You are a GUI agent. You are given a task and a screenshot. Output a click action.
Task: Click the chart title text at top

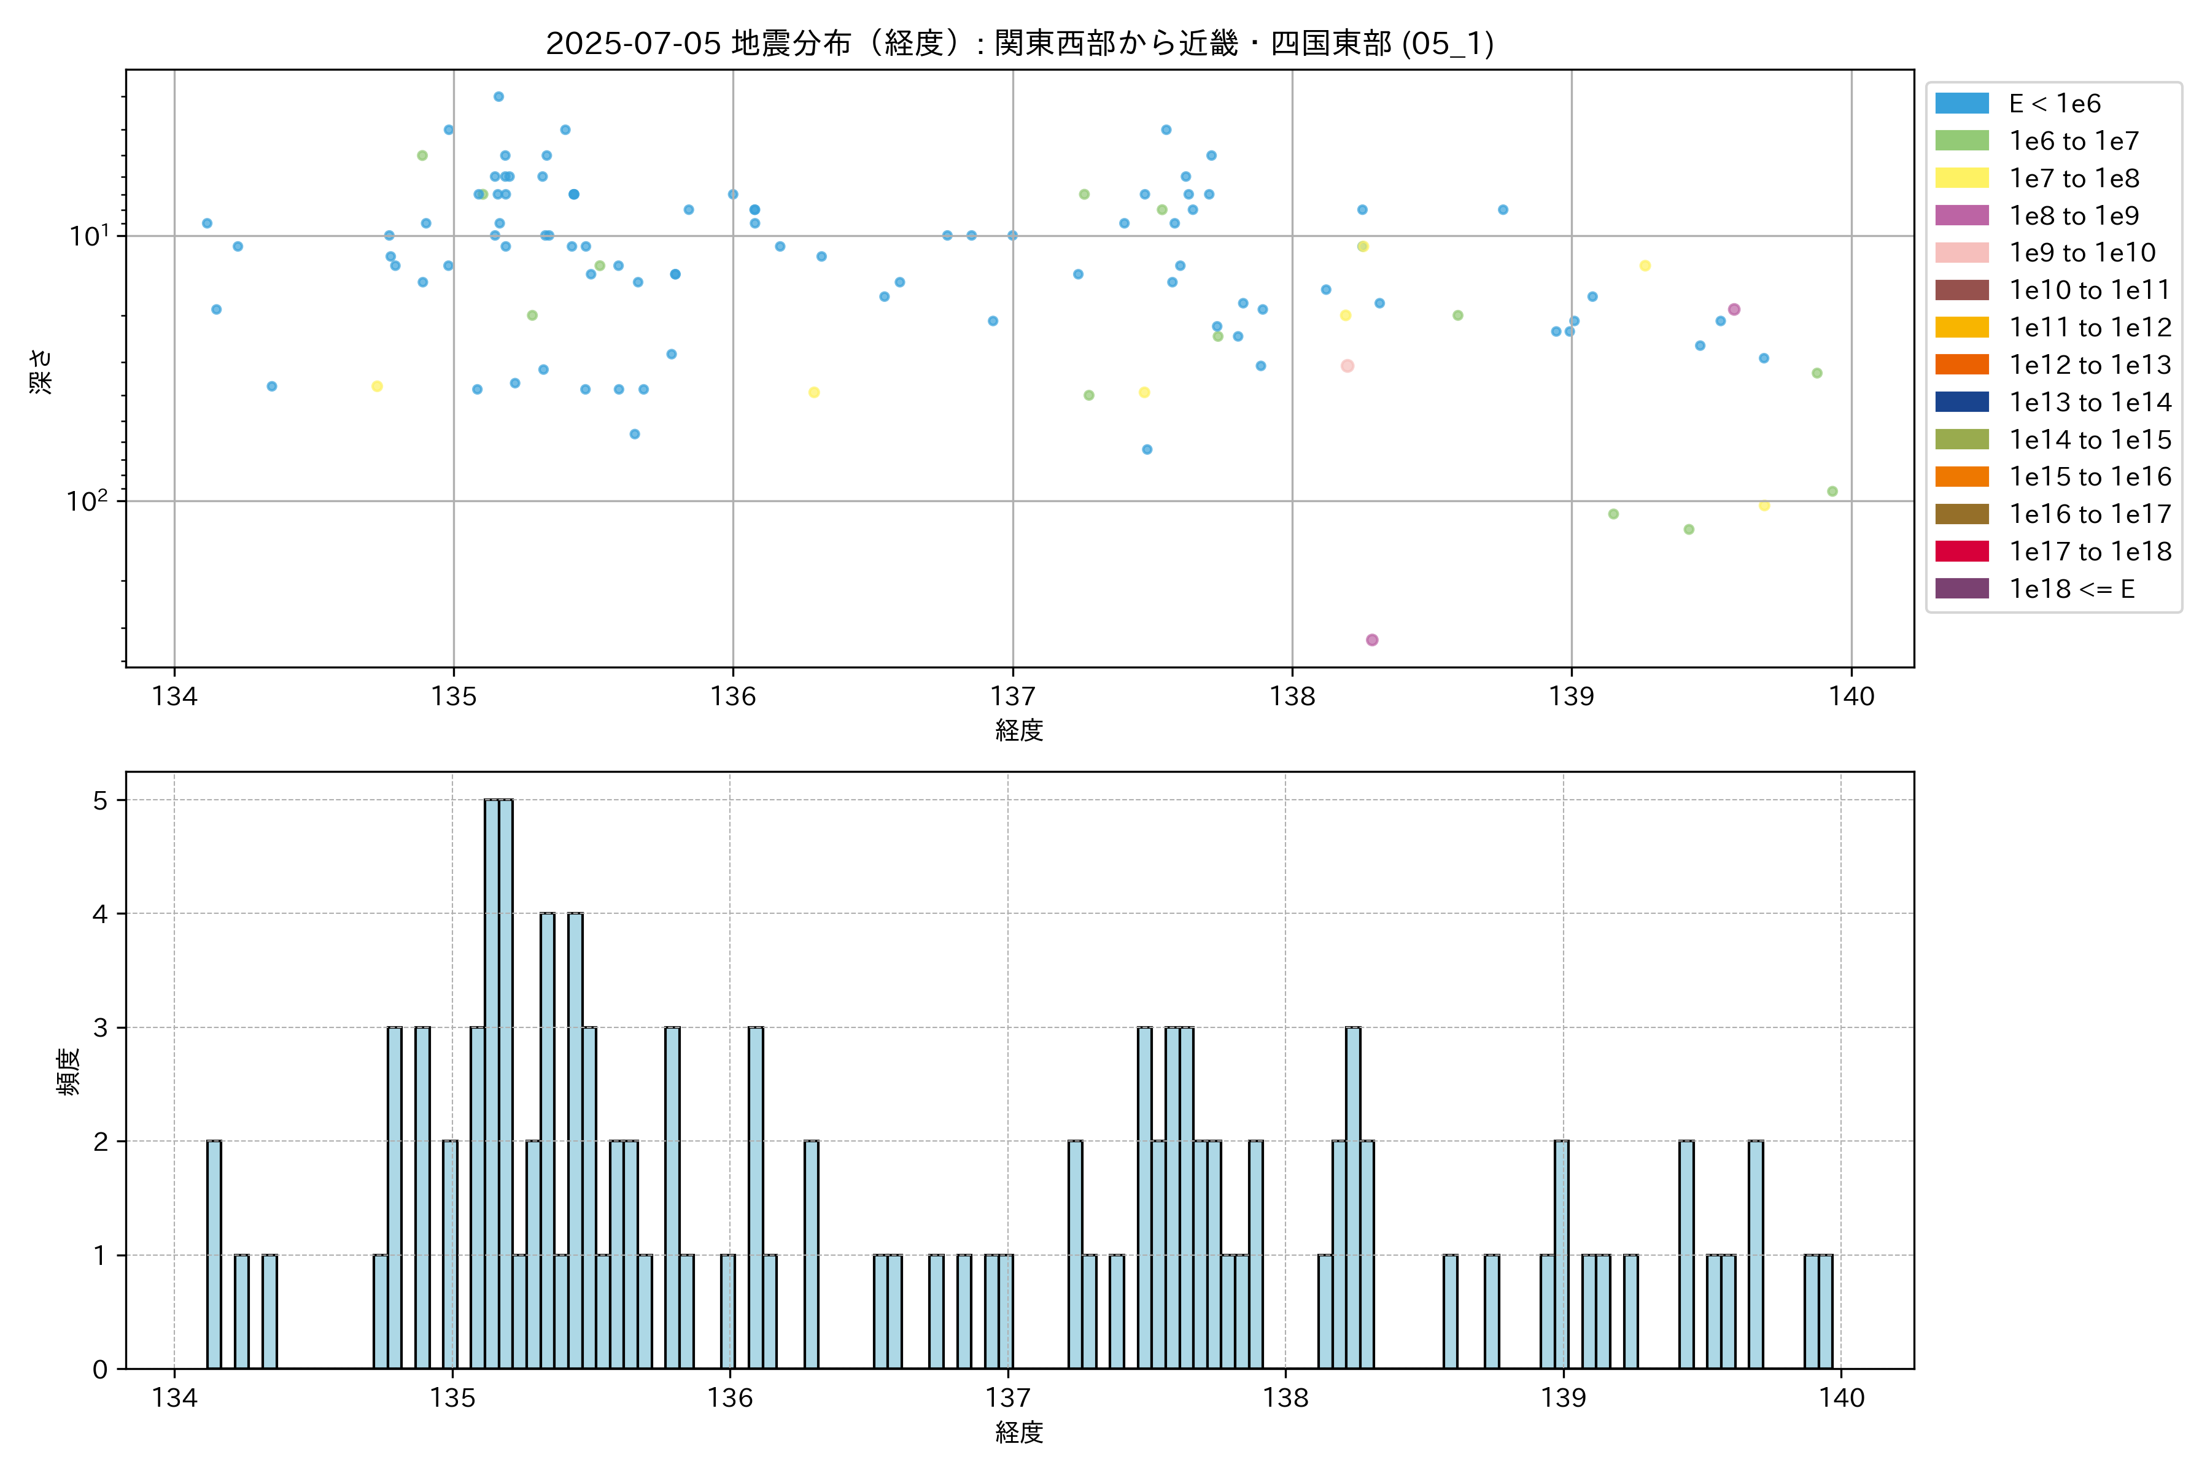[1020, 43]
